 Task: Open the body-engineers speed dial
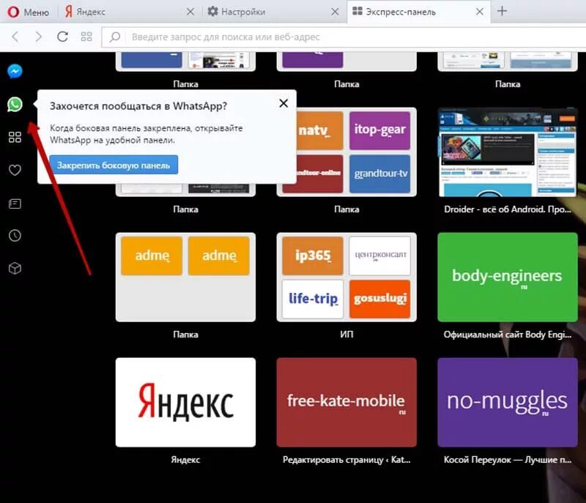tap(508, 277)
